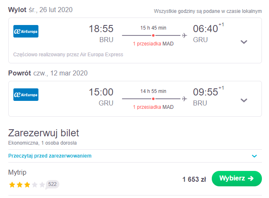The width and height of the screenshot is (269, 198).
Task: Click the 1 przesiadka MAD return label
Action: click(153, 107)
